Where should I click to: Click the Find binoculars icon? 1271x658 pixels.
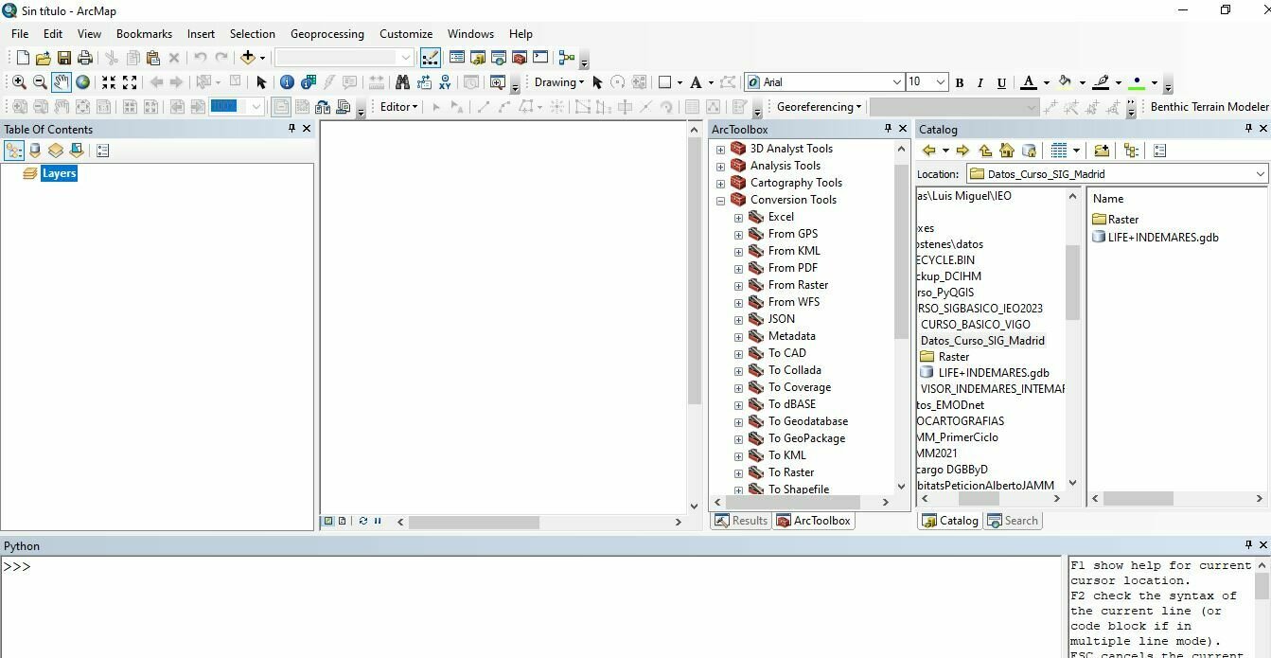[402, 82]
